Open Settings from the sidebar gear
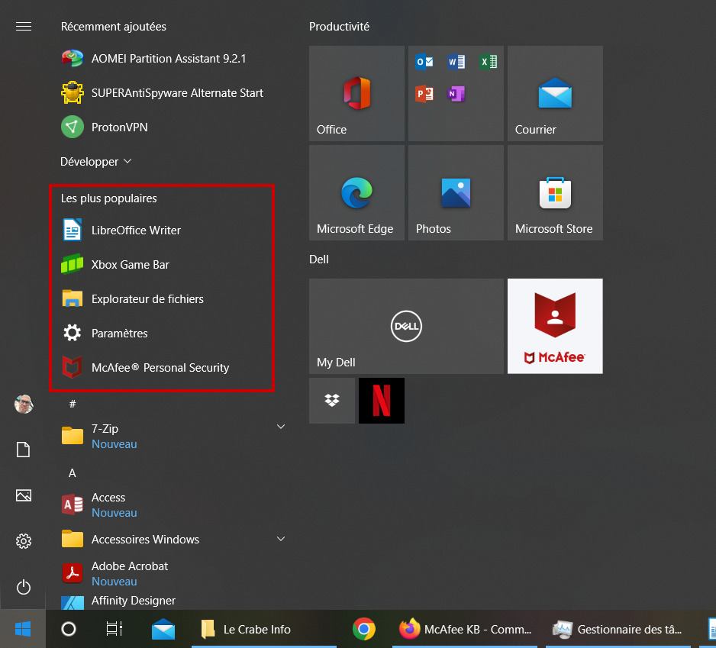The image size is (716, 648). click(24, 541)
